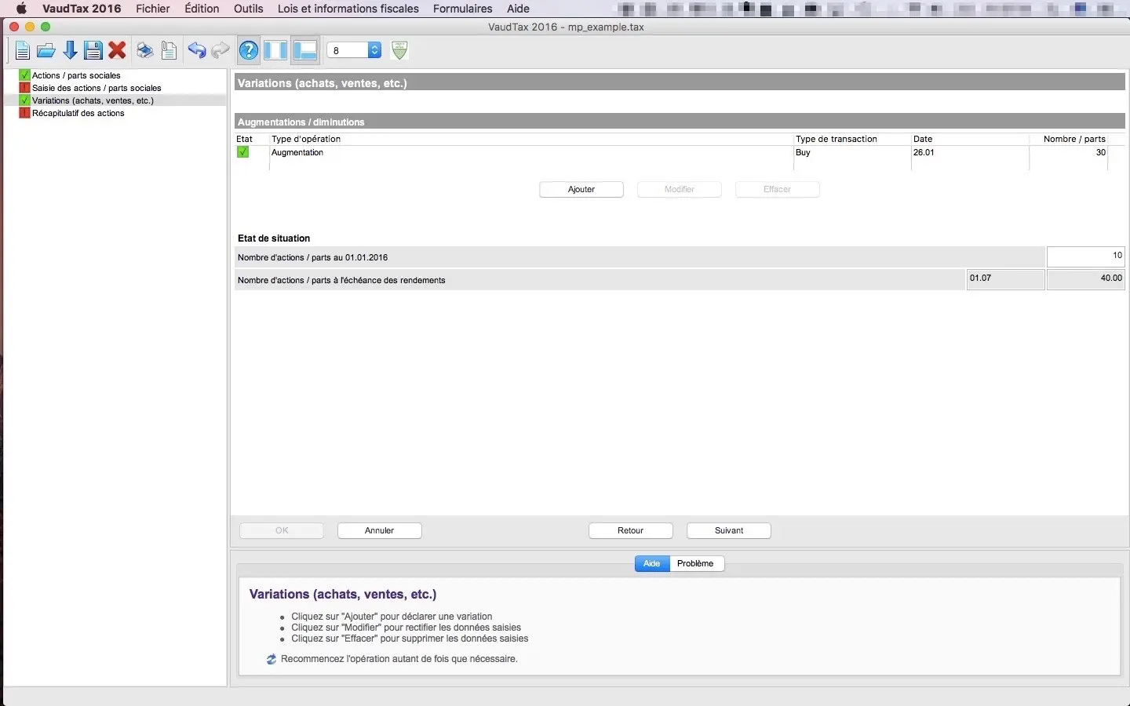Viewport: 1130px width, 706px height.
Task: Open the Édition menu
Action: pyautogui.click(x=202, y=9)
